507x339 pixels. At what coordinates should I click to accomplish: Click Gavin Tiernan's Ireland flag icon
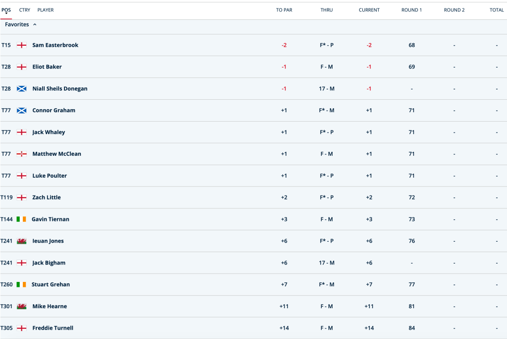[x=21, y=219]
